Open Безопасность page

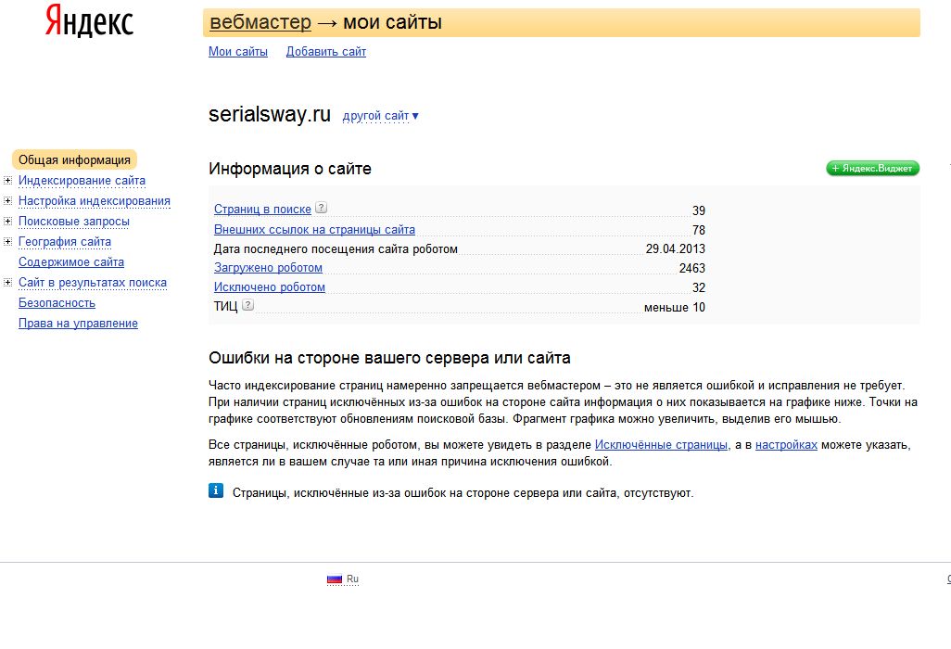tap(57, 302)
